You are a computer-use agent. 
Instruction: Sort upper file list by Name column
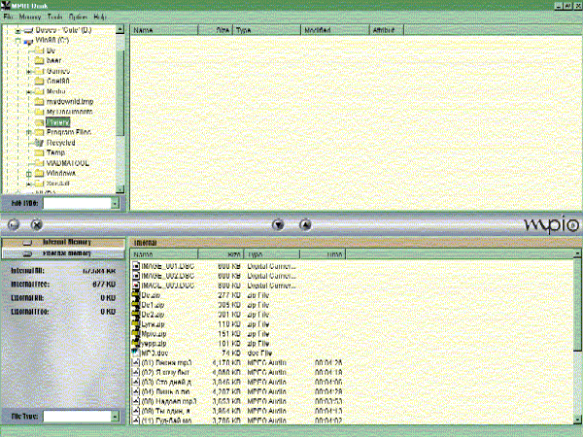pos(164,30)
